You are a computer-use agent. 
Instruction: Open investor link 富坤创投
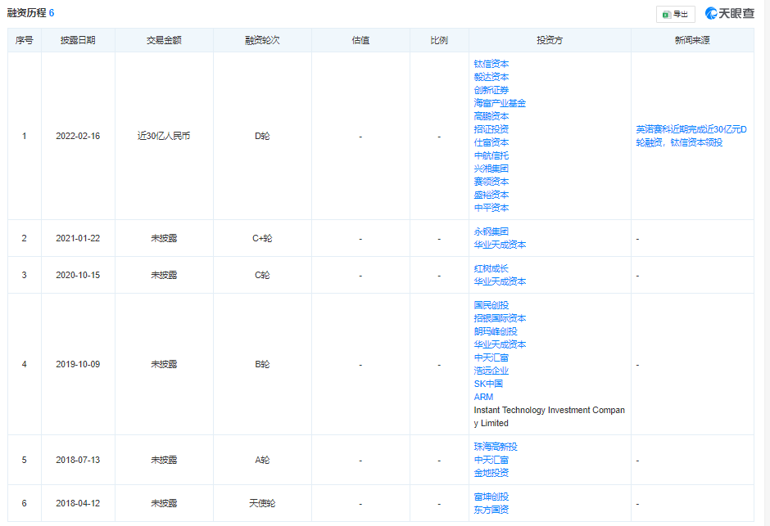[491, 497]
